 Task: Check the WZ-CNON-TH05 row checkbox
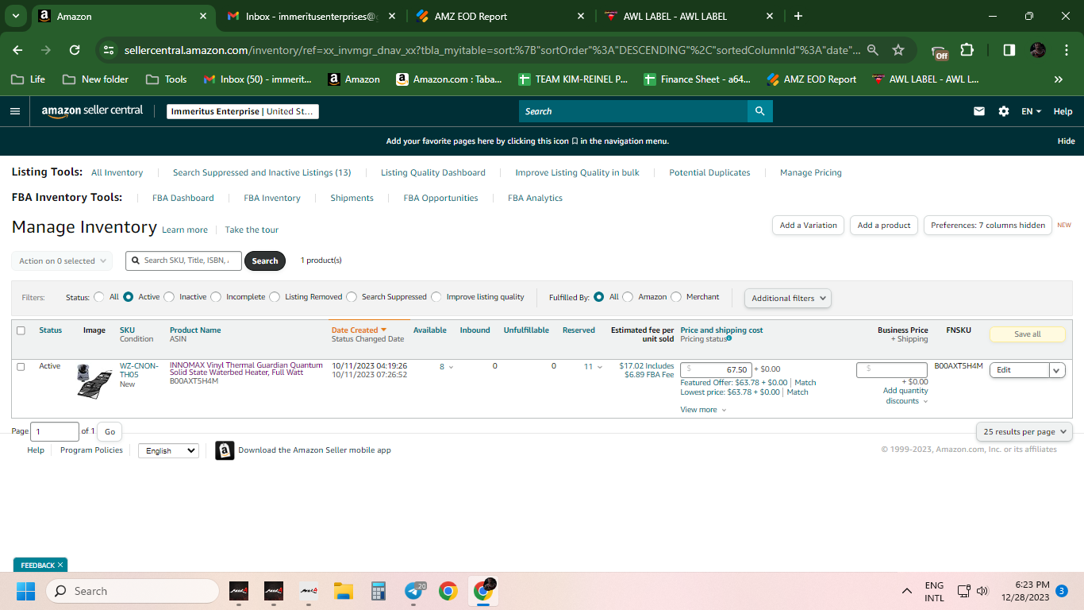(21, 367)
